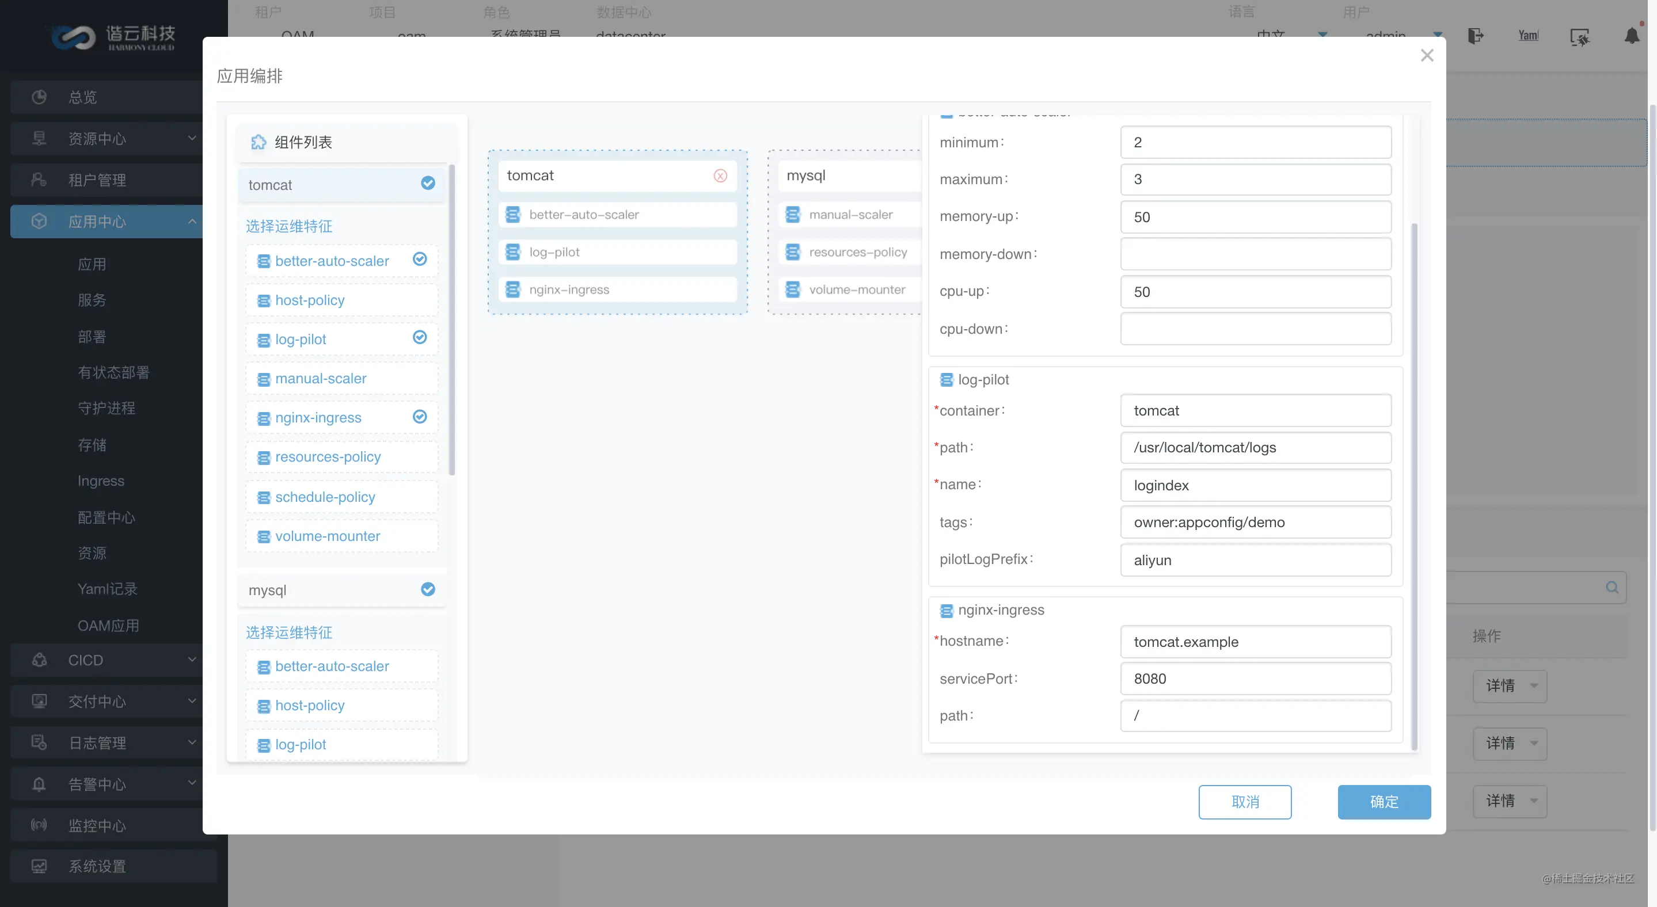Click the icon beside host-policy under tomcat
Screen dimensions: 1657x907
tap(264, 301)
